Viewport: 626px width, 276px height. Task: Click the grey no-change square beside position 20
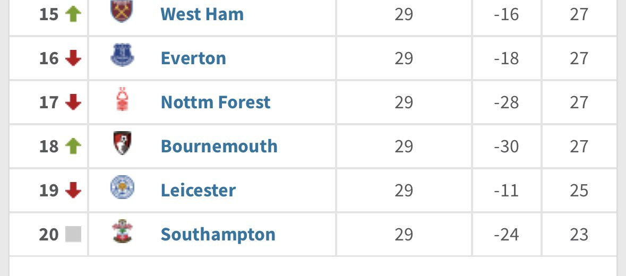tap(73, 234)
